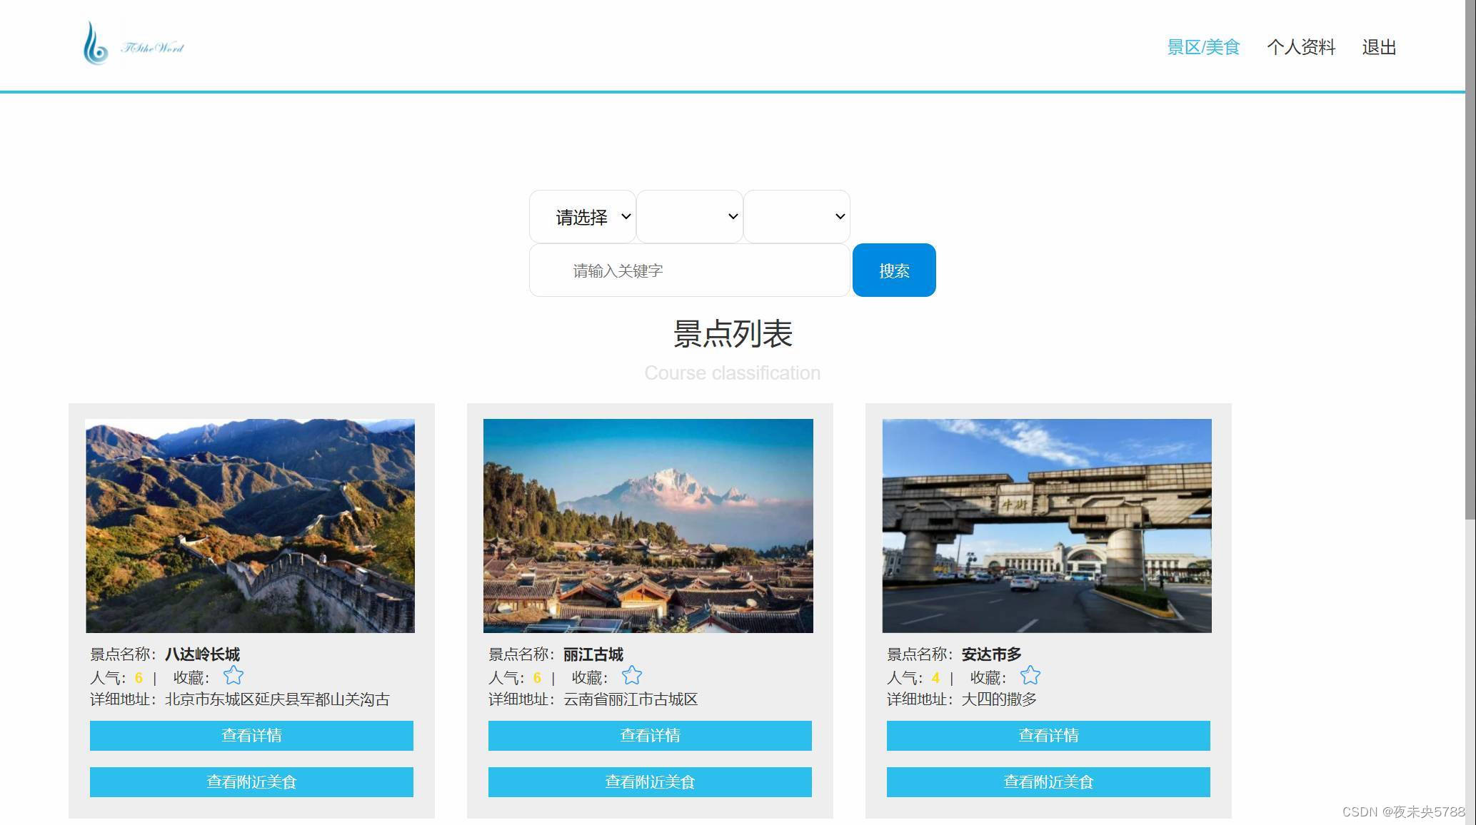
Task: Open the 景区/美食 menu
Action: tap(1203, 47)
